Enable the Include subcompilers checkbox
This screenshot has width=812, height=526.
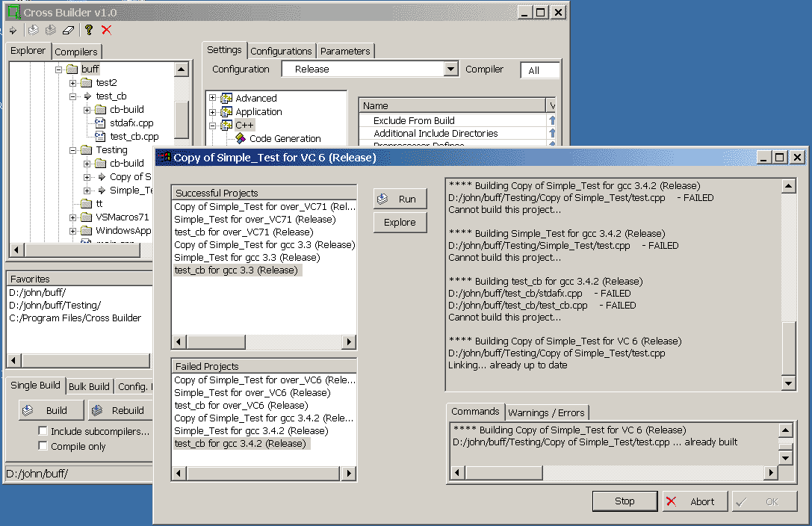pos(43,431)
